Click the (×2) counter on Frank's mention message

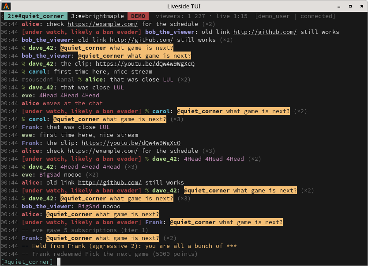click(170, 238)
